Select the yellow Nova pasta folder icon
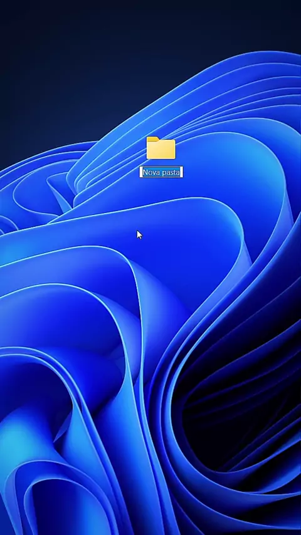 click(x=161, y=148)
